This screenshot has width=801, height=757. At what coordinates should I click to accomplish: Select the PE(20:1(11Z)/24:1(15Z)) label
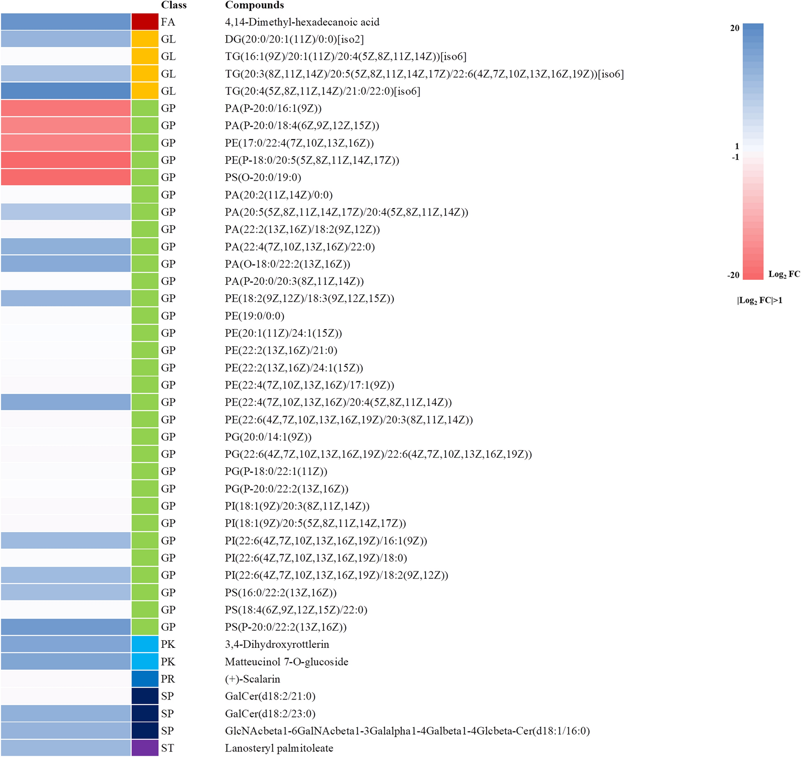click(284, 333)
